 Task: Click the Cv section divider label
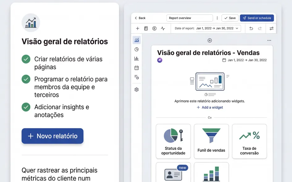pos(210,118)
